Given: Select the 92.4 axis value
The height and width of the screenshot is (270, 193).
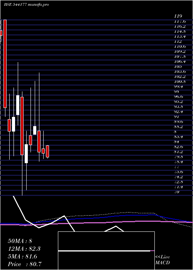Looking at the screenshot, I should tap(179, 111).
